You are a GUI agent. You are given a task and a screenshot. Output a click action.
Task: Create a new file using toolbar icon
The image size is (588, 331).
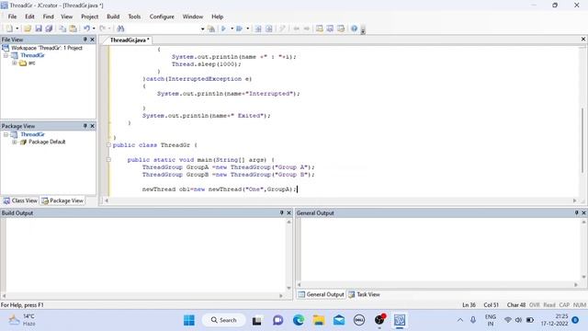pyautogui.click(x=9, y=29)
